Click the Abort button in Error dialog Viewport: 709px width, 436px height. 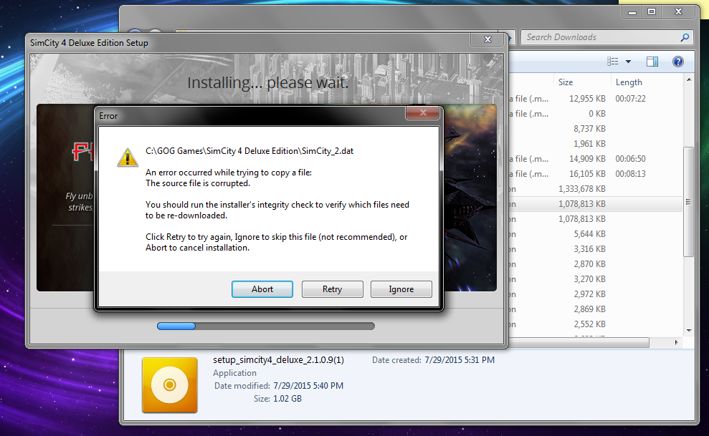click(x=262, y=289)
